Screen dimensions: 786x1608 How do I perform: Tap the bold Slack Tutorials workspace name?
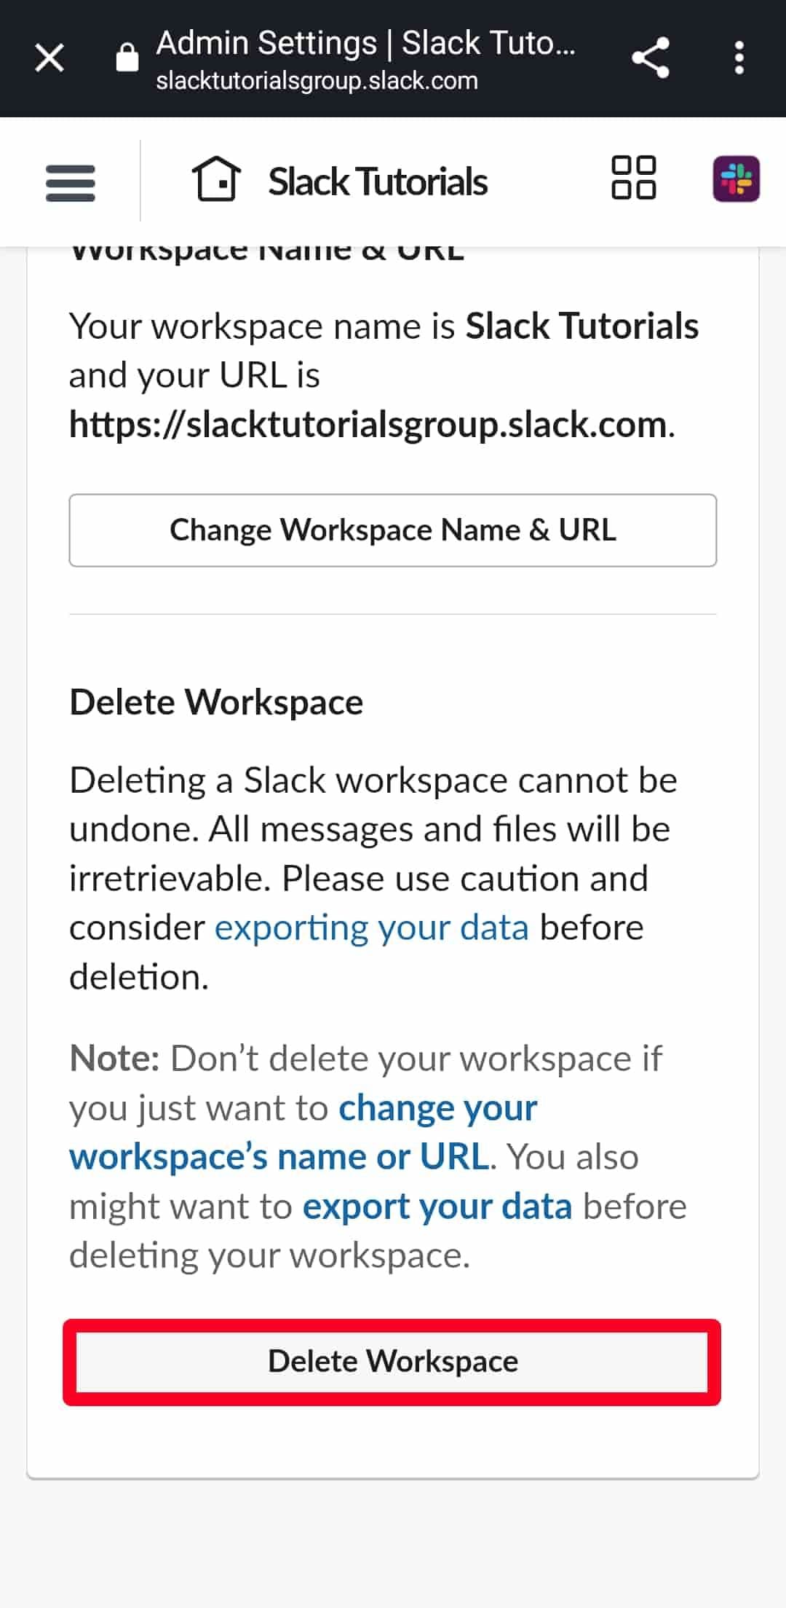pyautogui.click(x=581, y=326)
